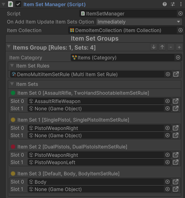The height and width of the screenshot is (198, 185).
Task: Collapse the Item Set Rules section
Action: coord(12,66)
